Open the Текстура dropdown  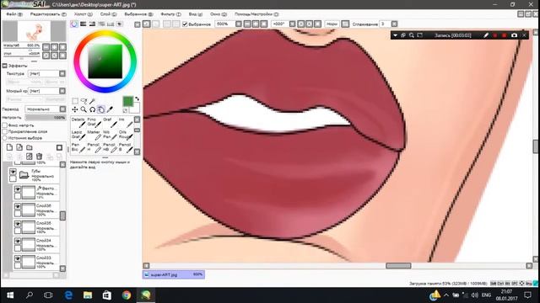[x=62, y=73]
